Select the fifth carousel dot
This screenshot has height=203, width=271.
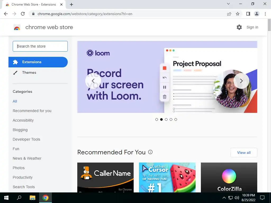click(176, 119)
